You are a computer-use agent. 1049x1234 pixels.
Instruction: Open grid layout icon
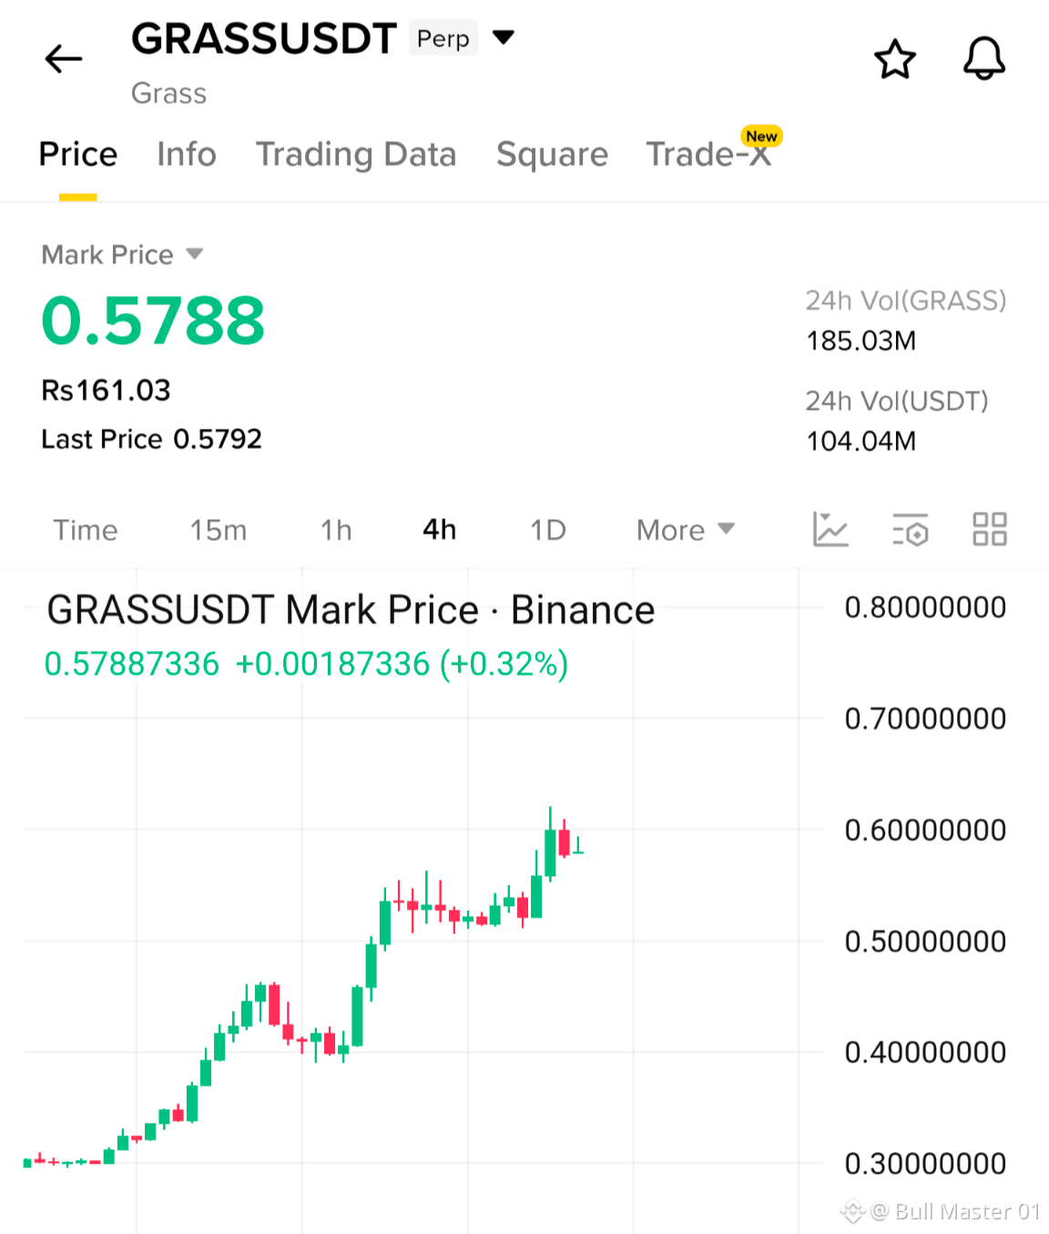[990, 529]
